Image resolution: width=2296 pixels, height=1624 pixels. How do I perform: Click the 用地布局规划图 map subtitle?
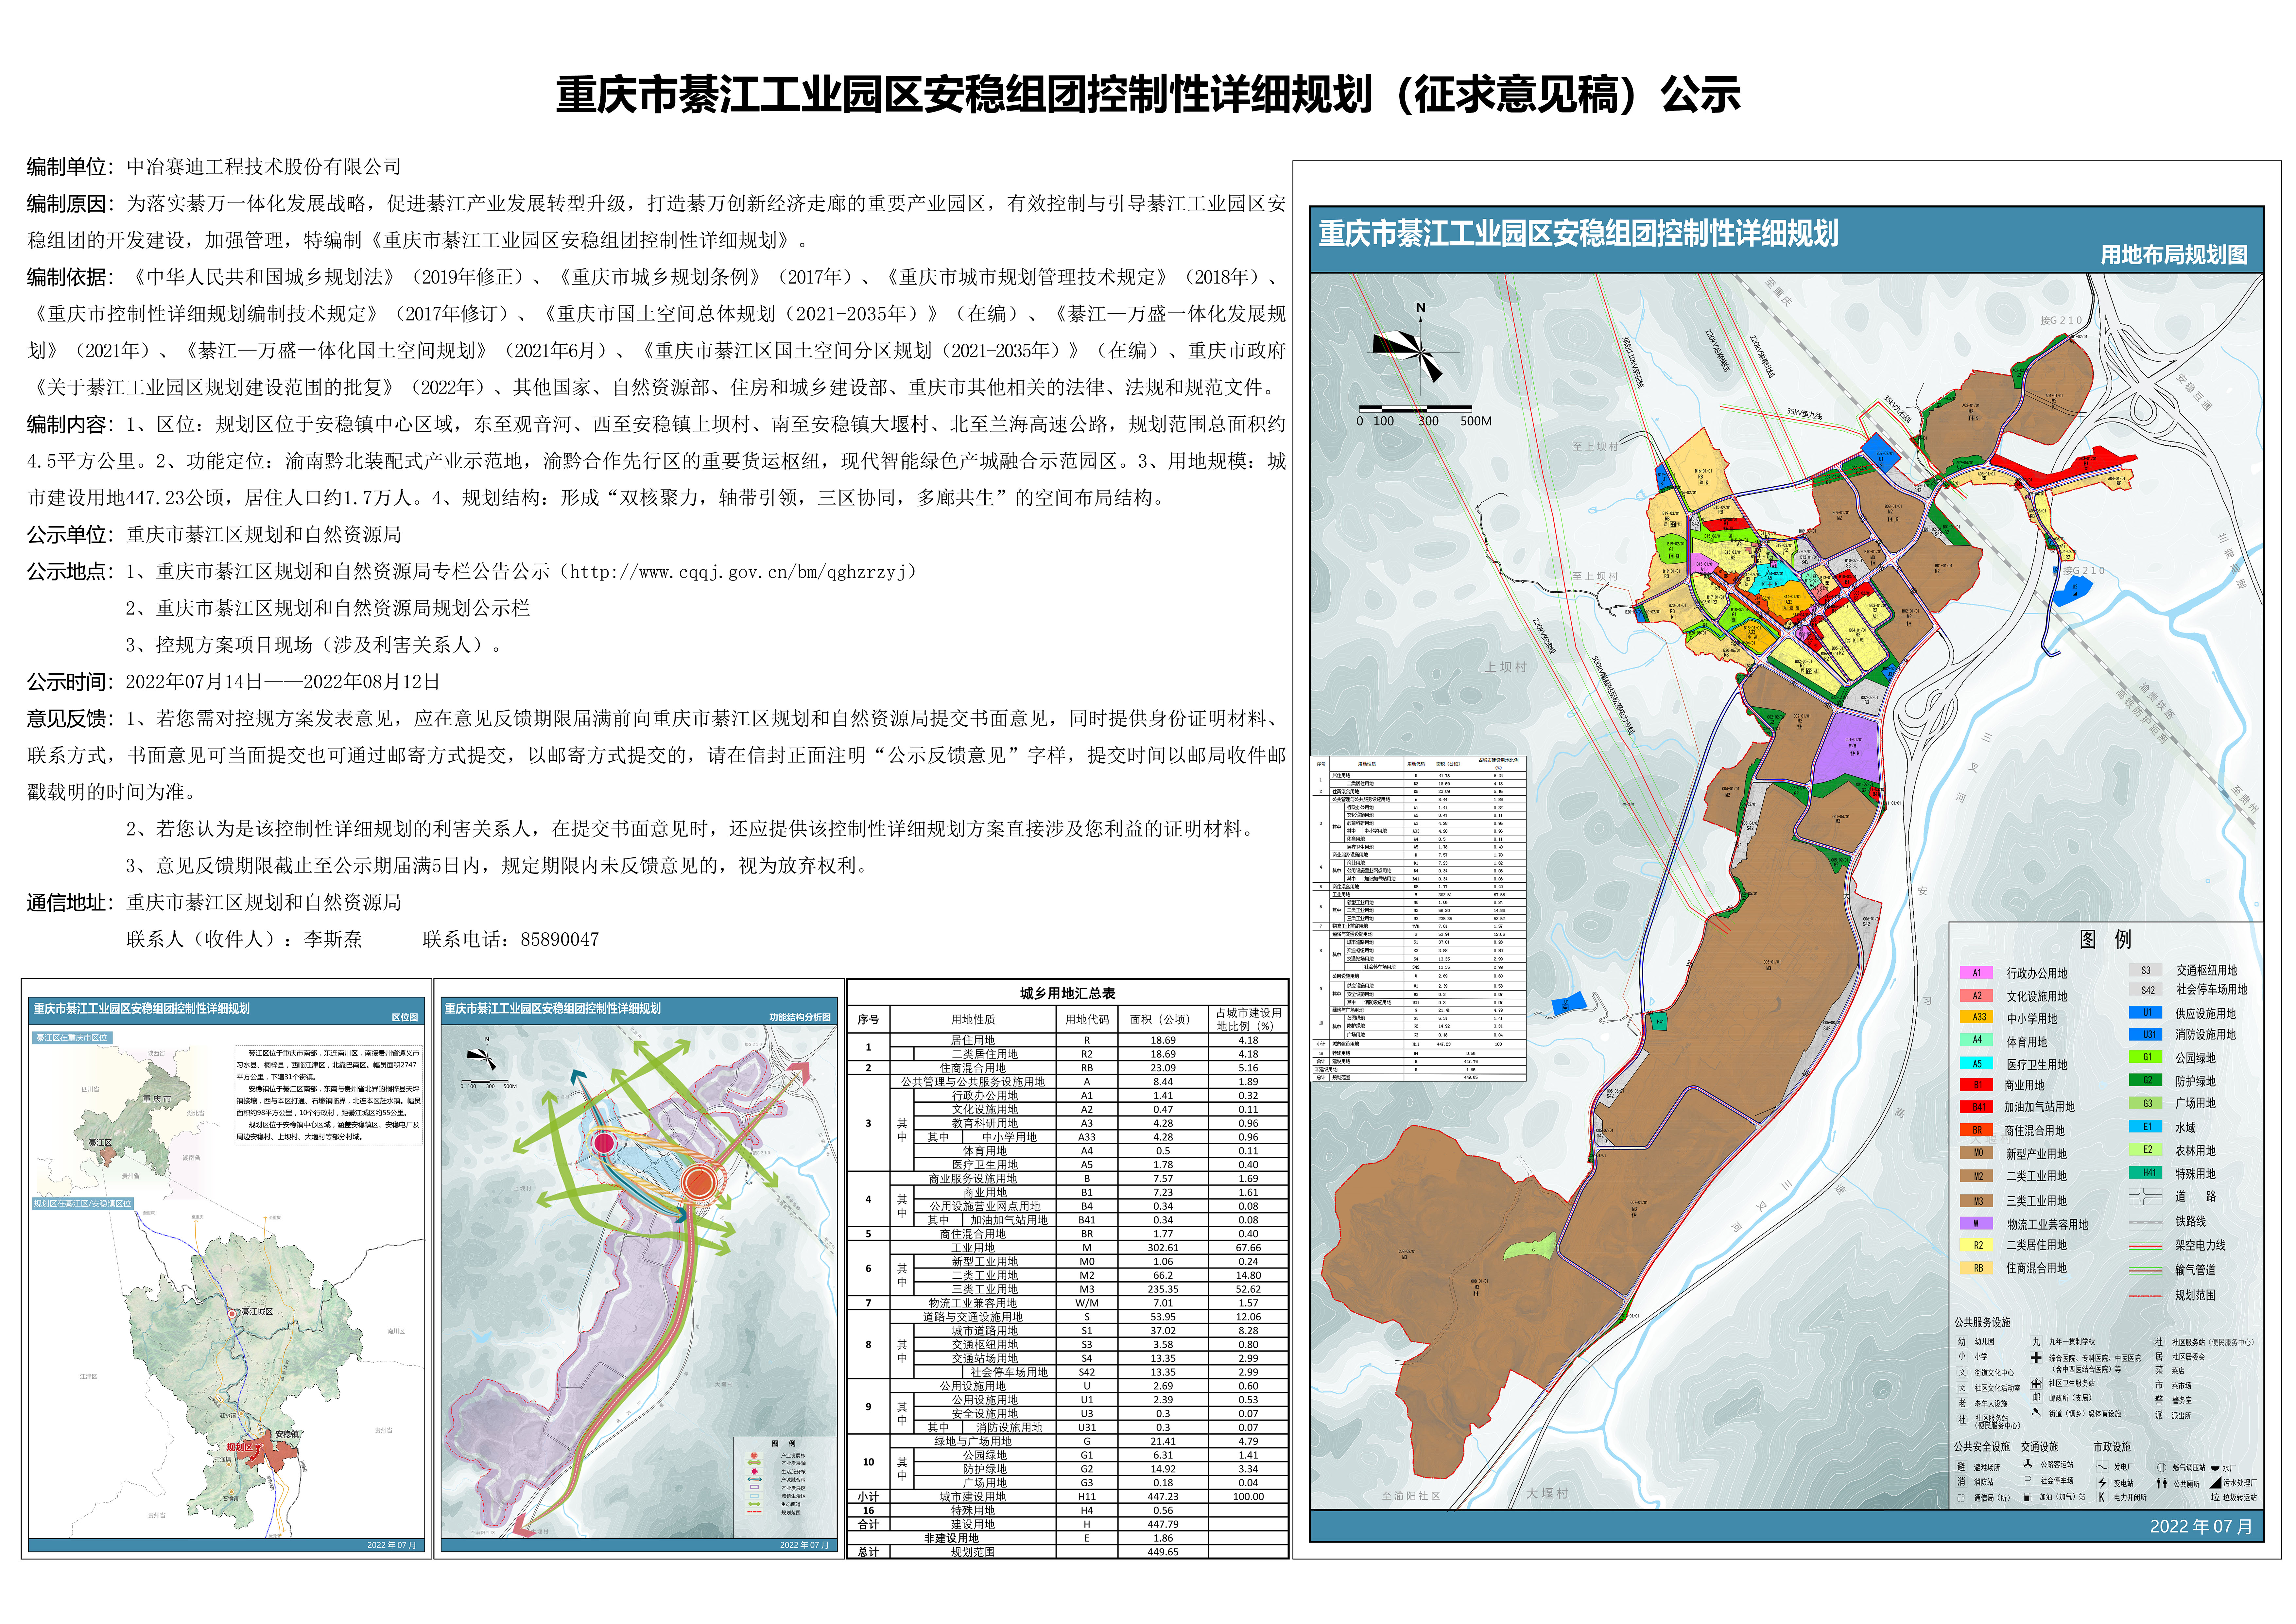point(2174,255)
